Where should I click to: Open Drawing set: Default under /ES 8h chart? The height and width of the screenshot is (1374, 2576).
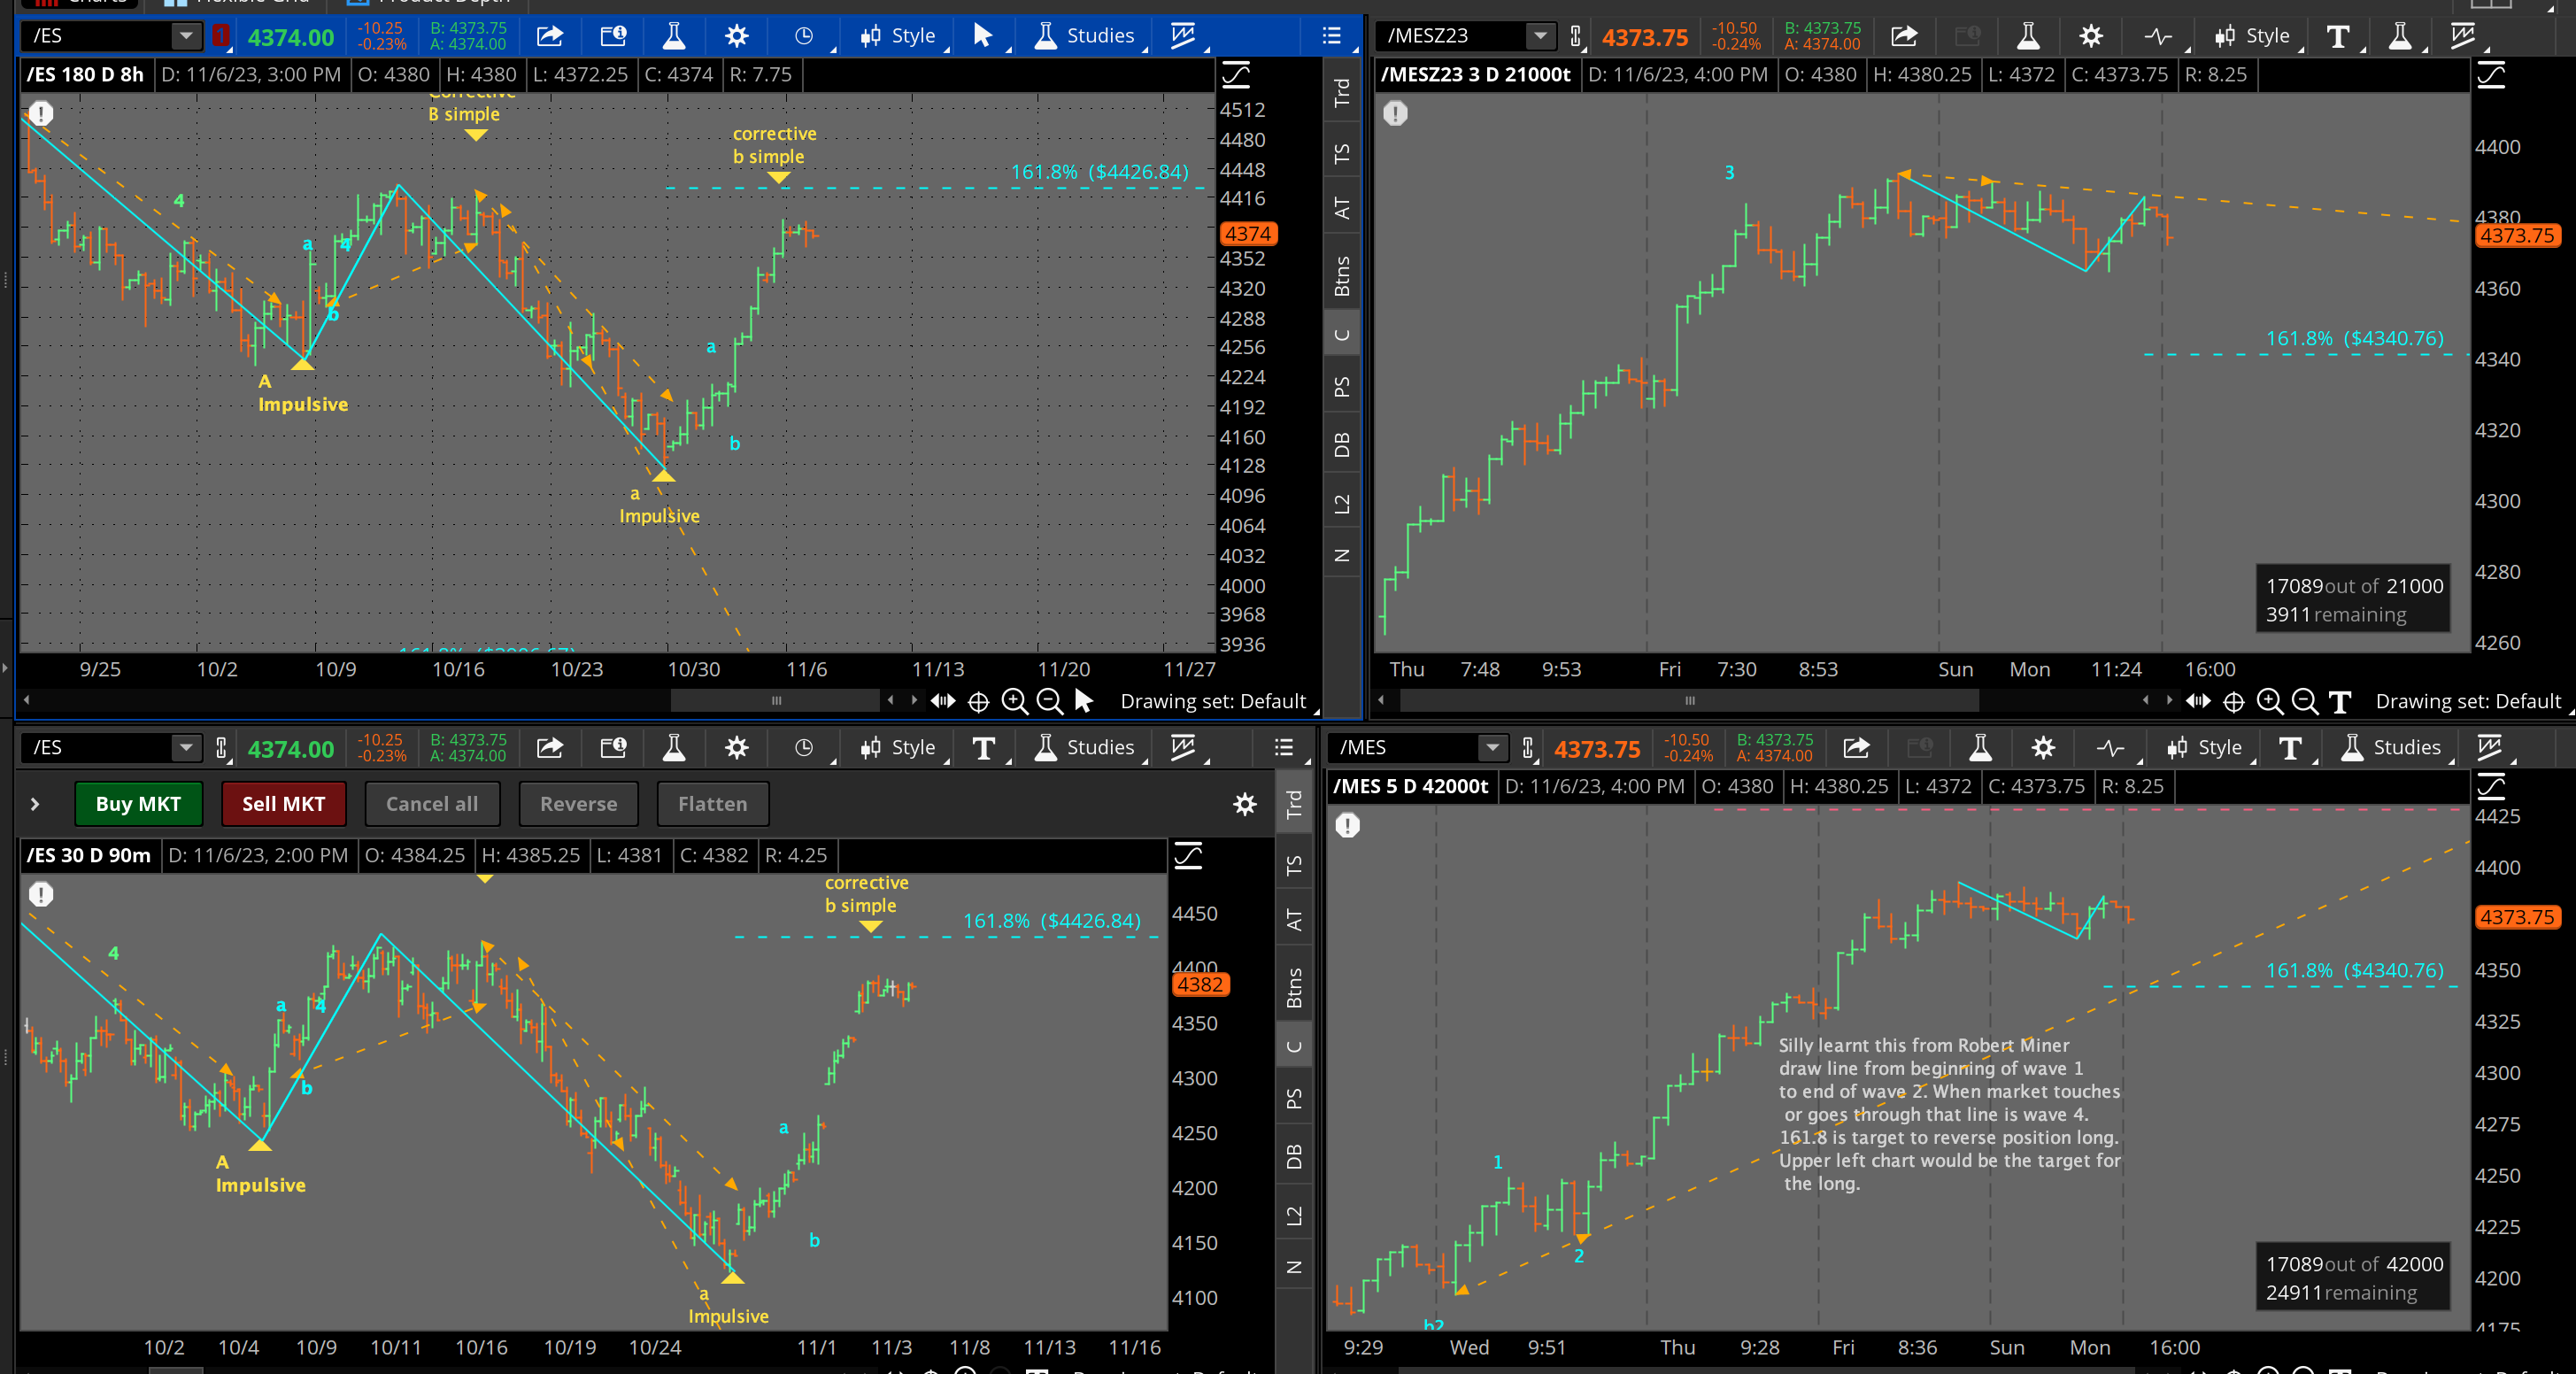1212,701
